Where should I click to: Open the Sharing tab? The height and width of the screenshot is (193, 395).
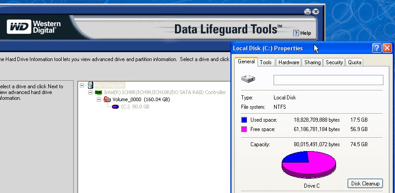(x=312, y=62)
